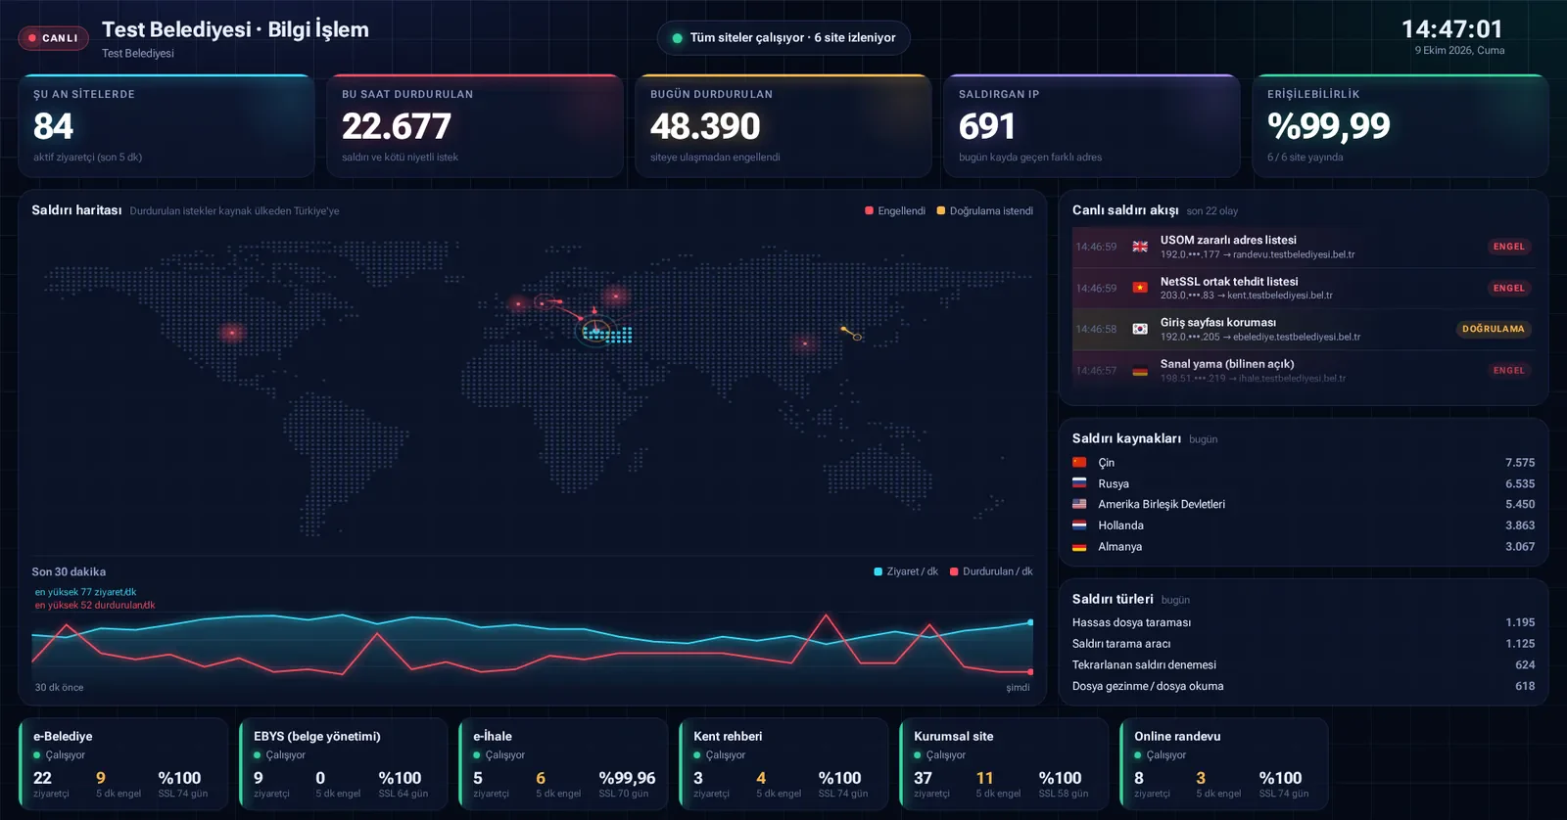Click the United Kingdom flag icon in live feed
The image size is (1567, 820).
(x=1140, y=247)
